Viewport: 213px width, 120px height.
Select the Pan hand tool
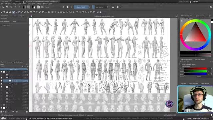click(x=101, y=12)
